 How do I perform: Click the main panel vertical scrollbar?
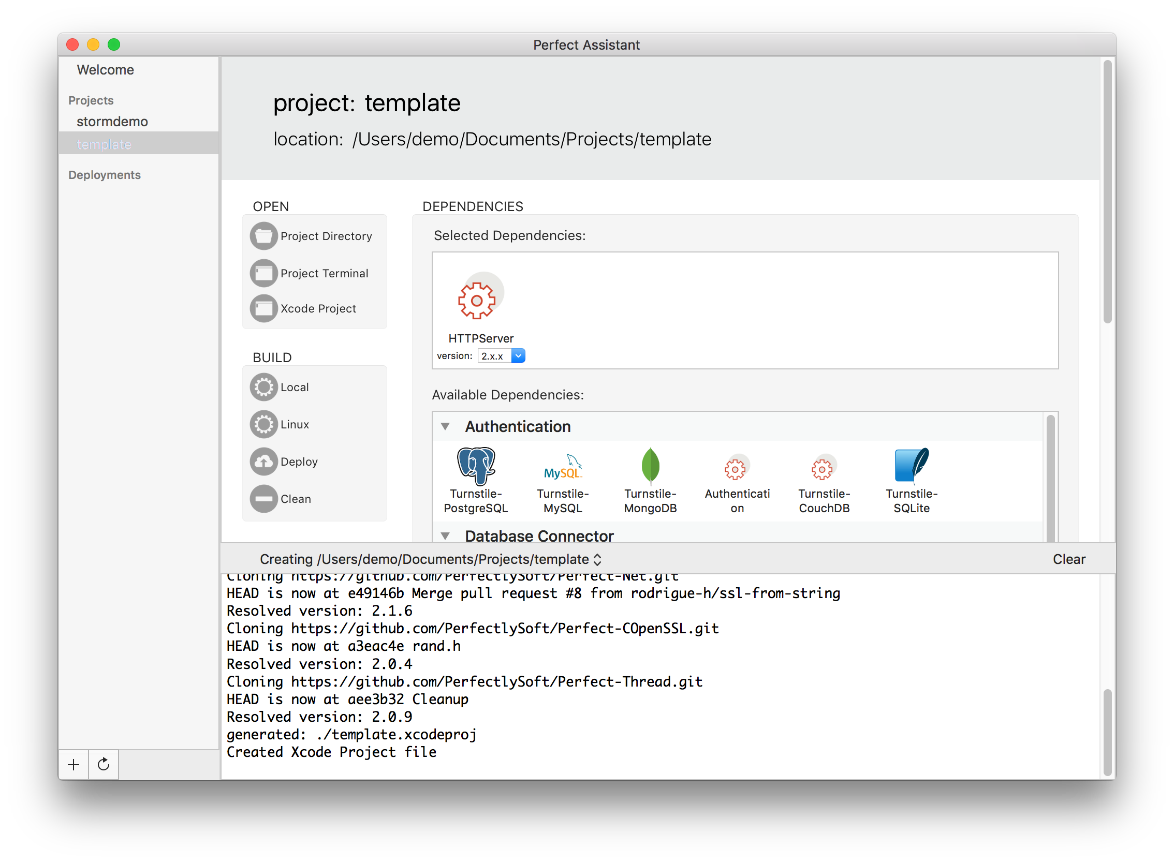point(1107,192)
